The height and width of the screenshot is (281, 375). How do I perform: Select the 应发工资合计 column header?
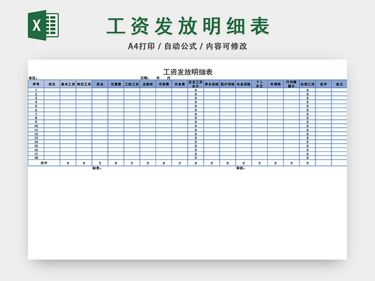tap(196, 84)
